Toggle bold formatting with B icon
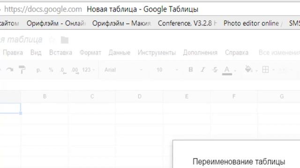This screenshot has width=300, height=168. 191,70
